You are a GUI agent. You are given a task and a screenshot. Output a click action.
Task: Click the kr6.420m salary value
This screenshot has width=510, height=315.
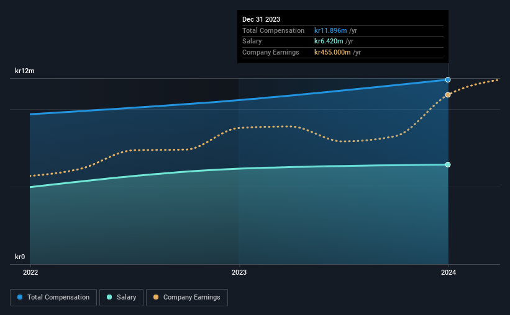click(329, 42)
